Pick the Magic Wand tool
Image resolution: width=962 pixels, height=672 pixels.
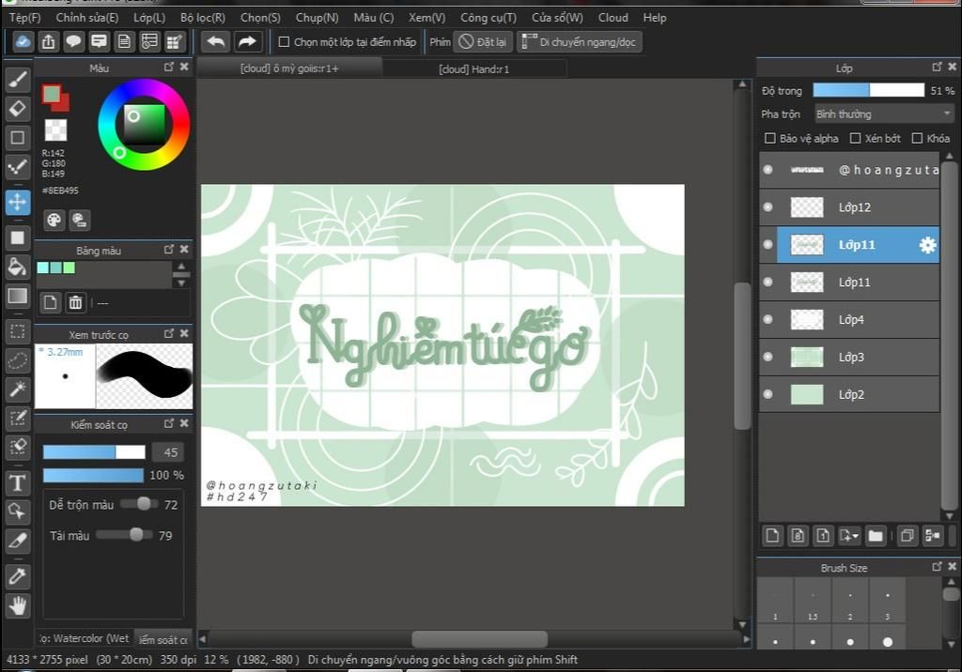[x=18, y=389]
